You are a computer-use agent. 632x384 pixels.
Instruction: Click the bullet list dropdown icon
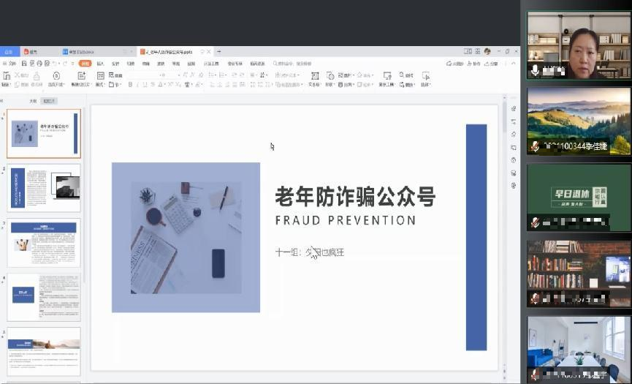(213, 75)
